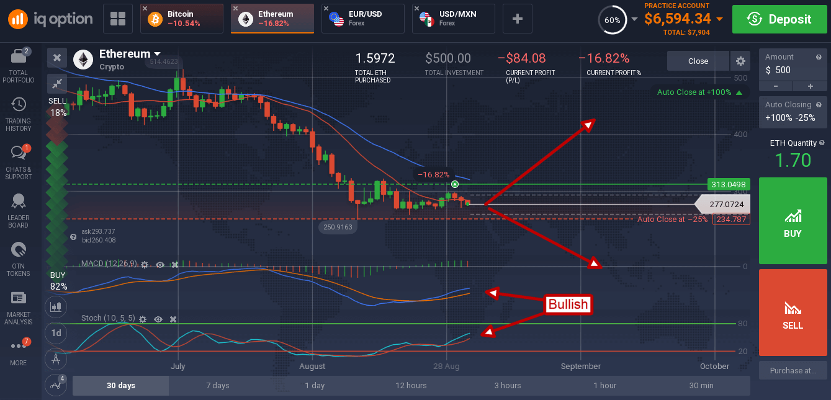831x400 pixels.
Task: Click the 234.787 stop-loss level label
Action: pos(731,219)
